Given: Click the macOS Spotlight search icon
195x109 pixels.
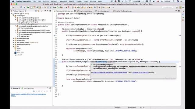Looking at the screenshot, I should coord(174,1).
